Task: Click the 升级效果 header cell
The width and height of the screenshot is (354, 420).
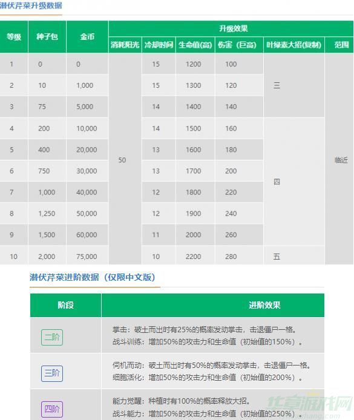Action: click(233, 28)
